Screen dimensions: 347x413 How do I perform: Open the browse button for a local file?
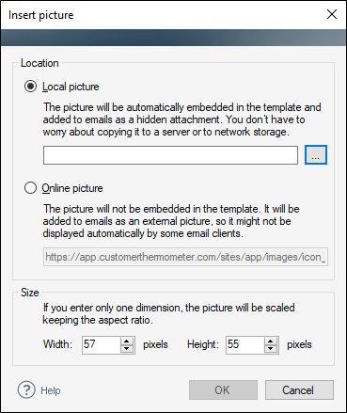[316, 154]
